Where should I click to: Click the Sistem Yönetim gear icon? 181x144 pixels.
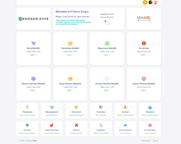coord(33,79)
